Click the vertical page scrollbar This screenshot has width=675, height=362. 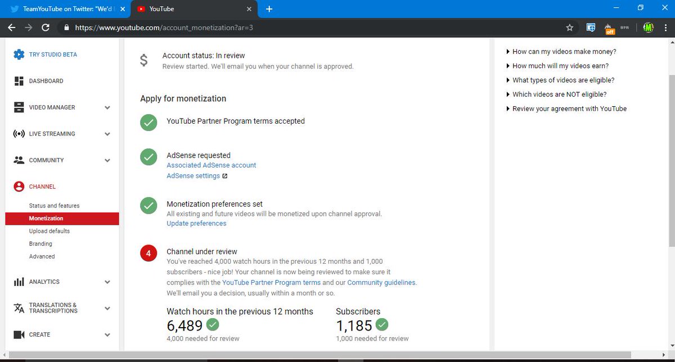671,160
